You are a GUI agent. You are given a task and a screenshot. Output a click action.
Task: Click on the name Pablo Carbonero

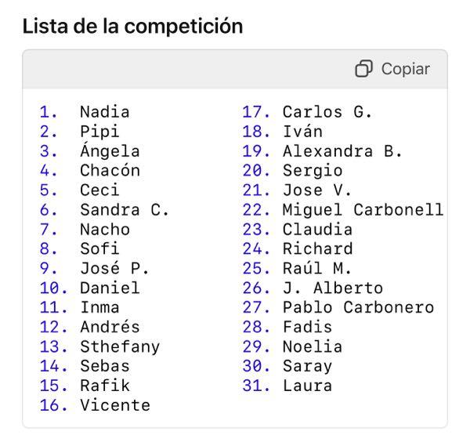tap(358, 308)
